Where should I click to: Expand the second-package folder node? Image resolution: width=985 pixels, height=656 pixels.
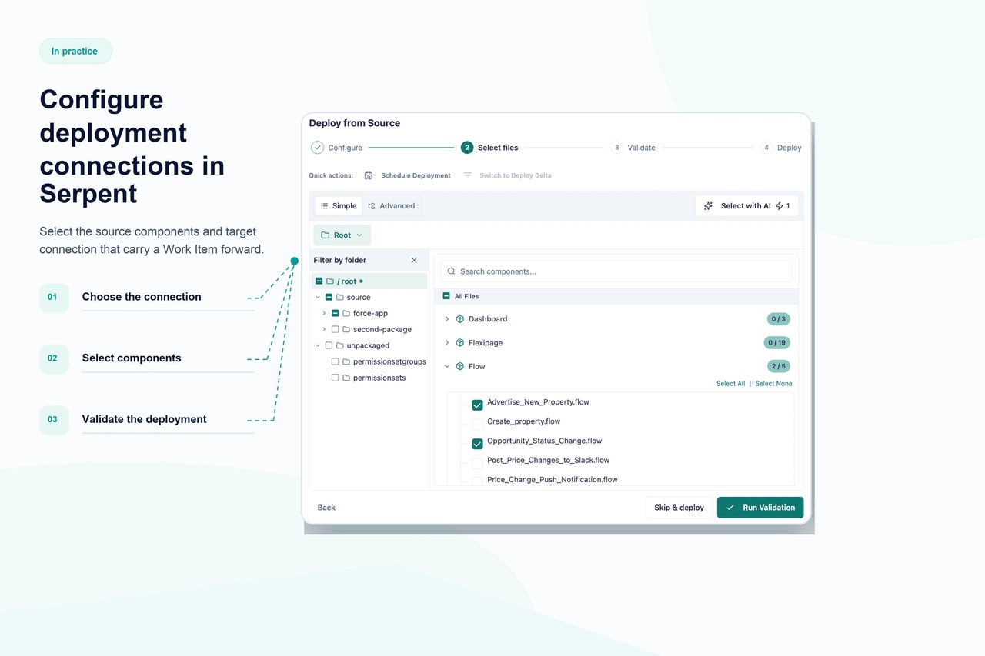[324, 330]
